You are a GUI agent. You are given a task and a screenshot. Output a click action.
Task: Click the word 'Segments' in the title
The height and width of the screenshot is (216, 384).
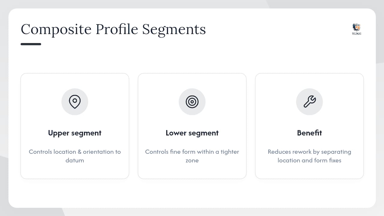pos(174,30)
